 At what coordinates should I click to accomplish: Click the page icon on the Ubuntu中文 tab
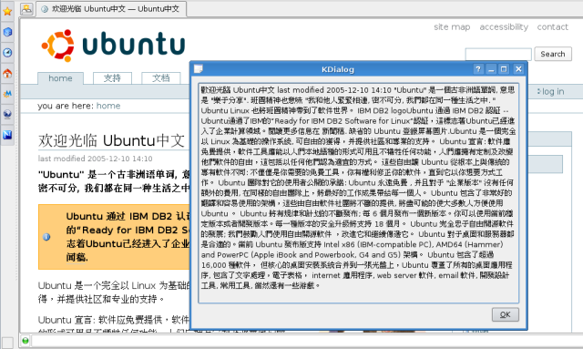[45, 9]
